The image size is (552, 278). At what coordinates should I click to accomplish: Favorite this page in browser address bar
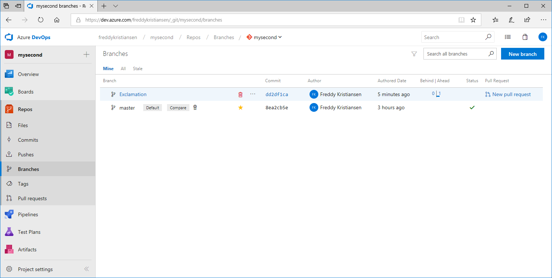pyautogui.click(x=473, y=20)
